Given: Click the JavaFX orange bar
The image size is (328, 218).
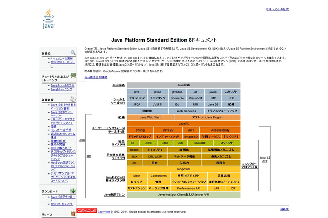Looking at the screenshot, I should tap(183, 124).
